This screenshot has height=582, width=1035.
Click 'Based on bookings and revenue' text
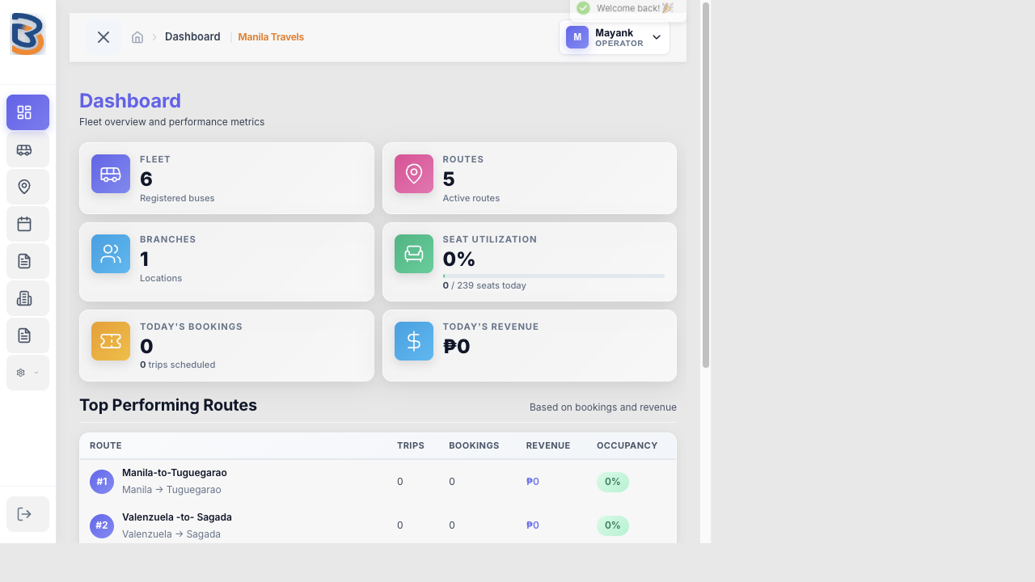coord(603,407)
